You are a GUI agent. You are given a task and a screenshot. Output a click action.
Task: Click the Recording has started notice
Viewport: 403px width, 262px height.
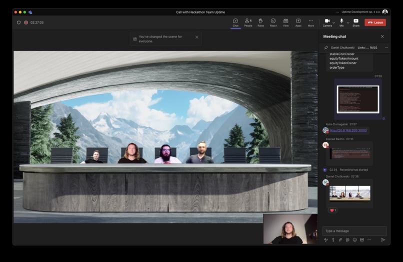coord(353,170)
